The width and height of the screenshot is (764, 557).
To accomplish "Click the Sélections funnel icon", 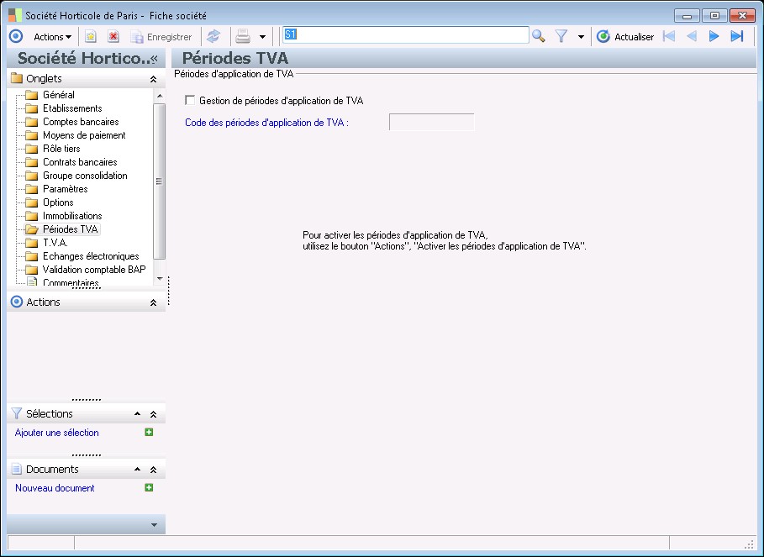I will click(17, 413).
